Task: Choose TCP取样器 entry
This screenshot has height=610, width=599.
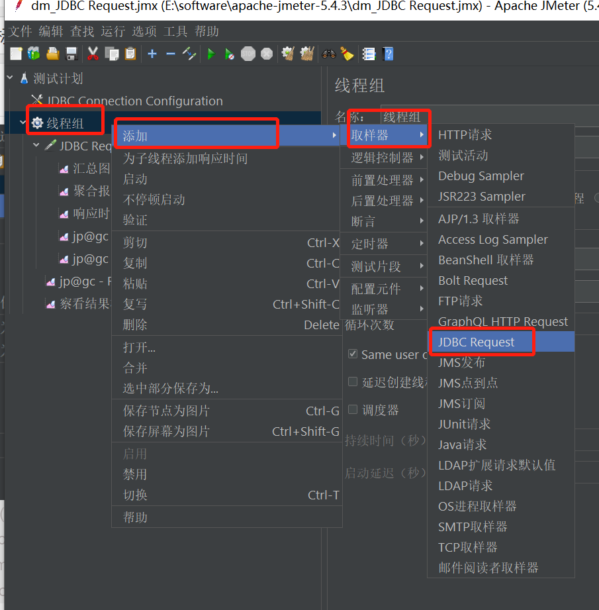Action: coord(501,547)
